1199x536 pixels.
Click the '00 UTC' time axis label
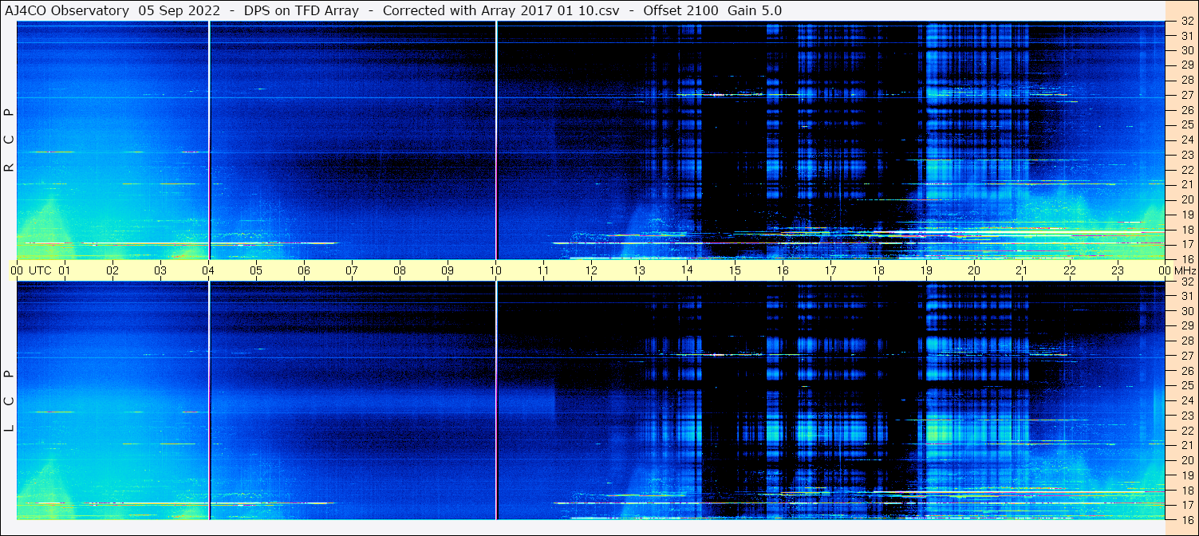(31, 270)
